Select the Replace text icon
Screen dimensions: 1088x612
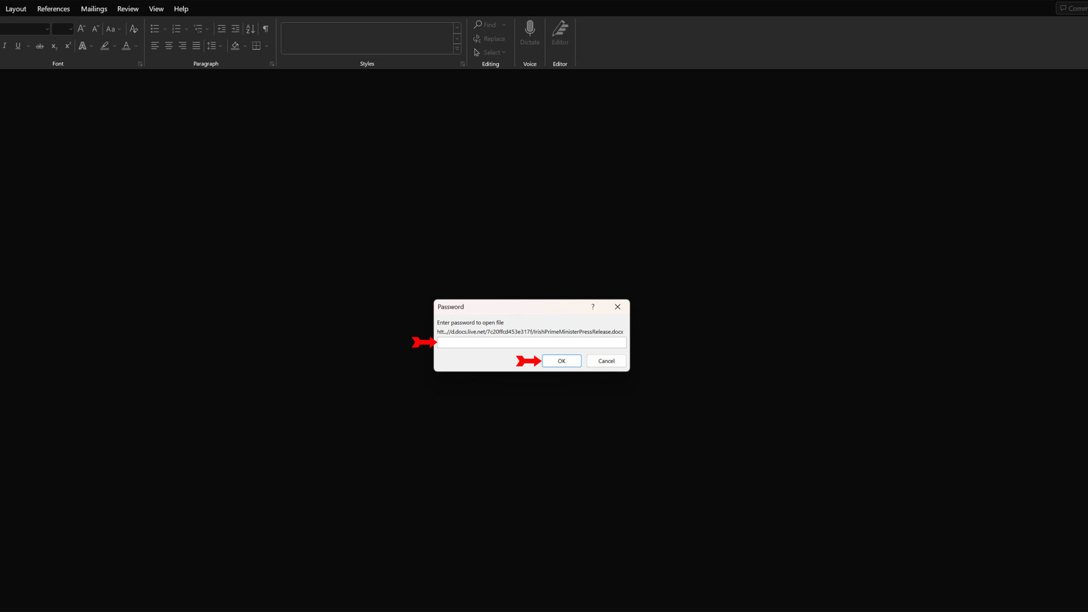click(x=490, y=38)
